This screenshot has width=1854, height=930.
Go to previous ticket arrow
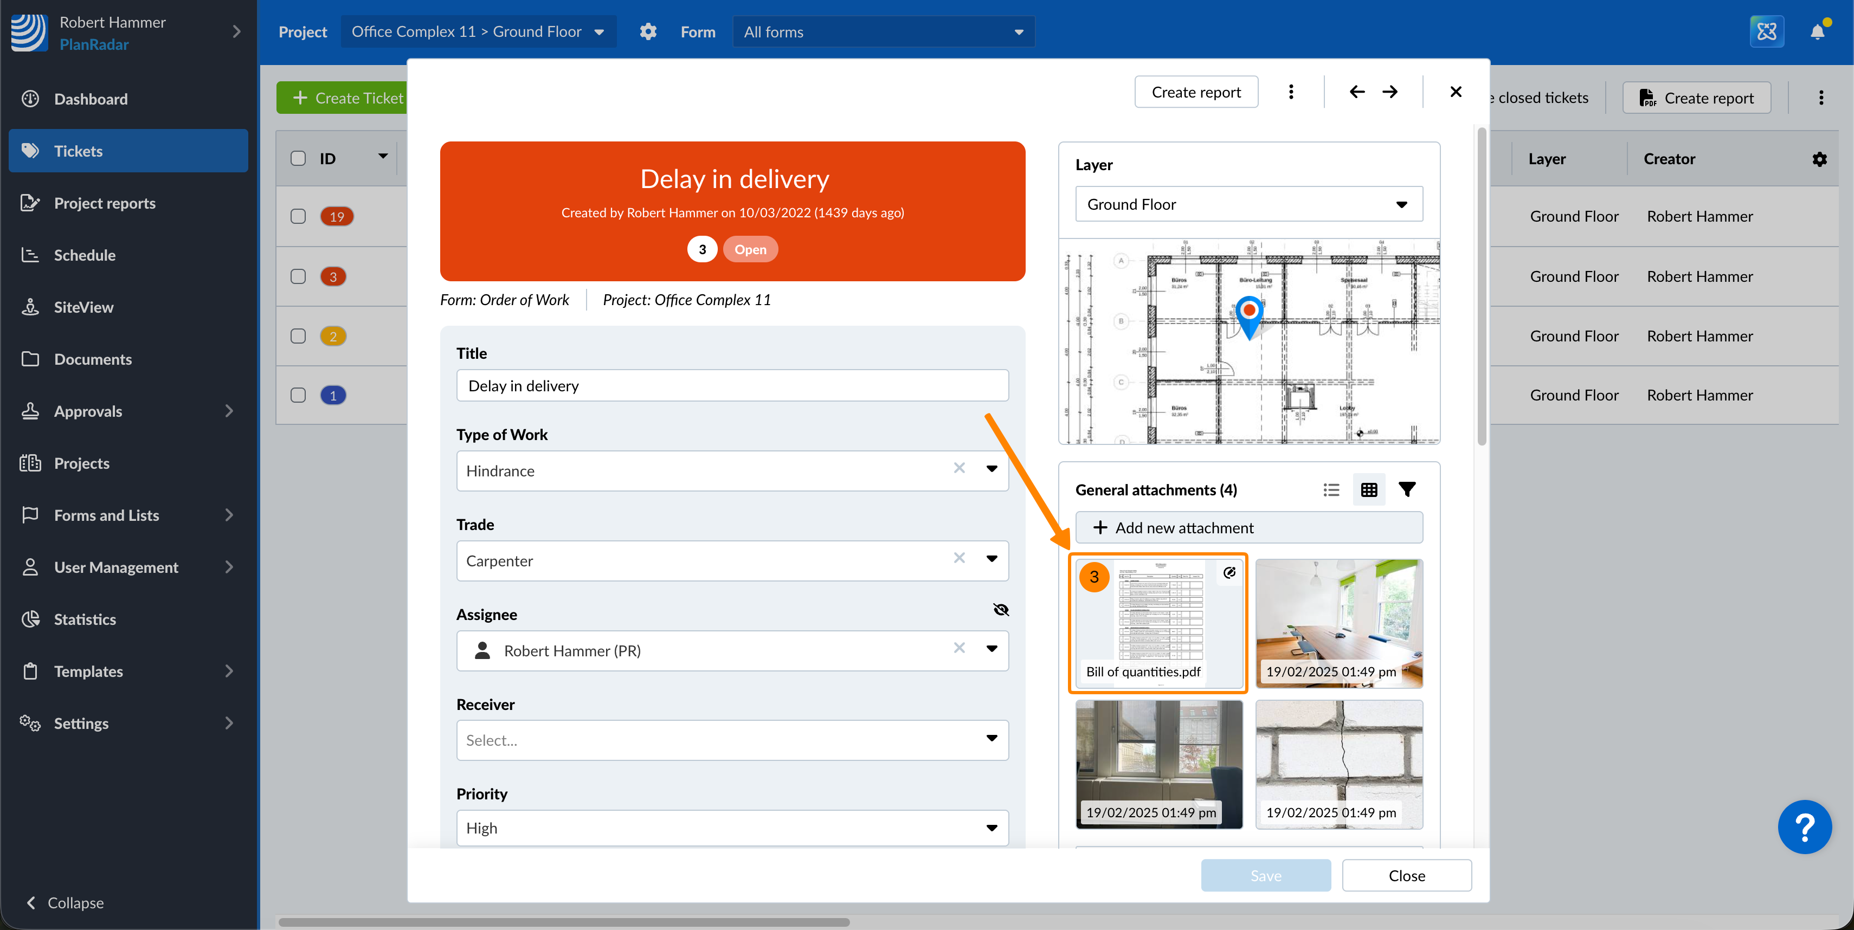pos(1357,92)
